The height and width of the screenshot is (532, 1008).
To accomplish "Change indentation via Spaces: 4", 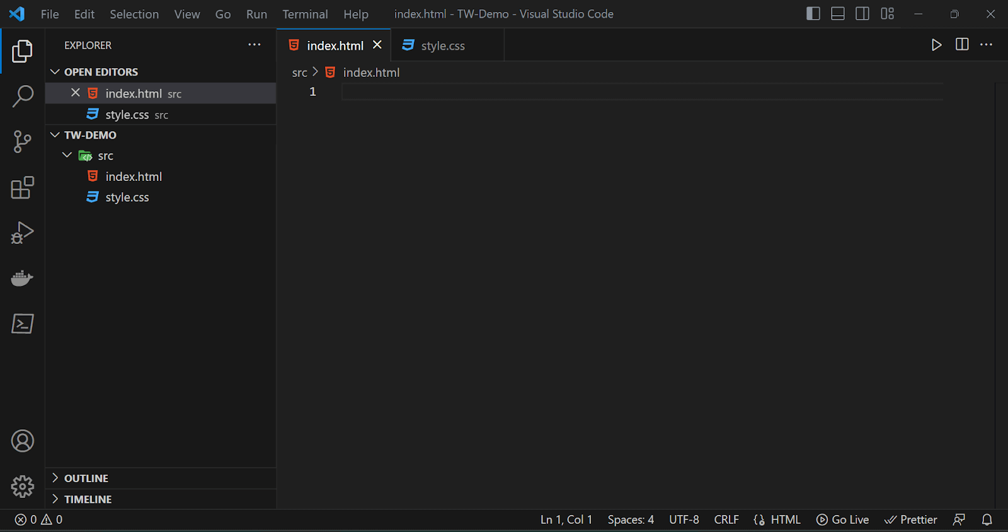I will [x=631, y=520].
